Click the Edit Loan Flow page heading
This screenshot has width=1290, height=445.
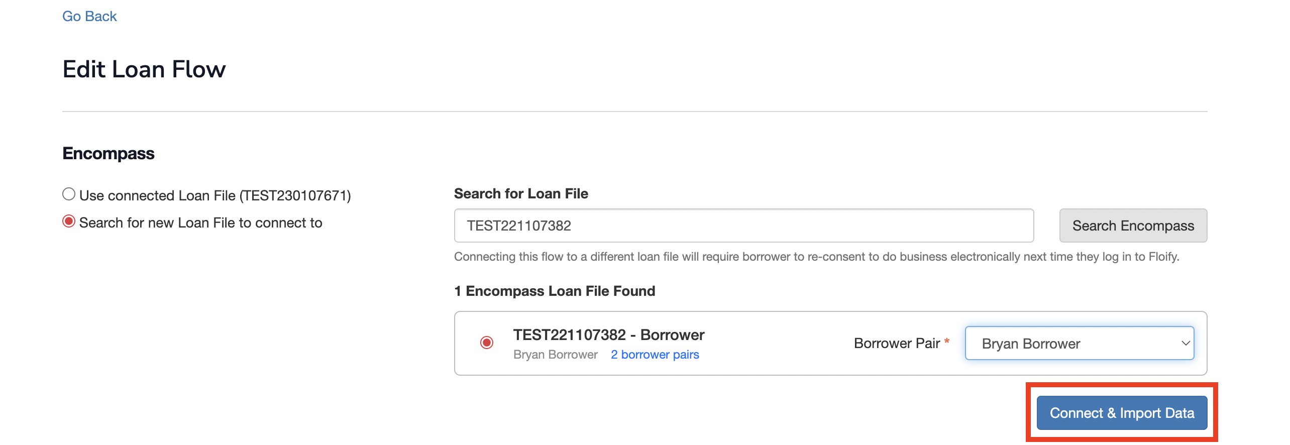(x=144, y=69)
